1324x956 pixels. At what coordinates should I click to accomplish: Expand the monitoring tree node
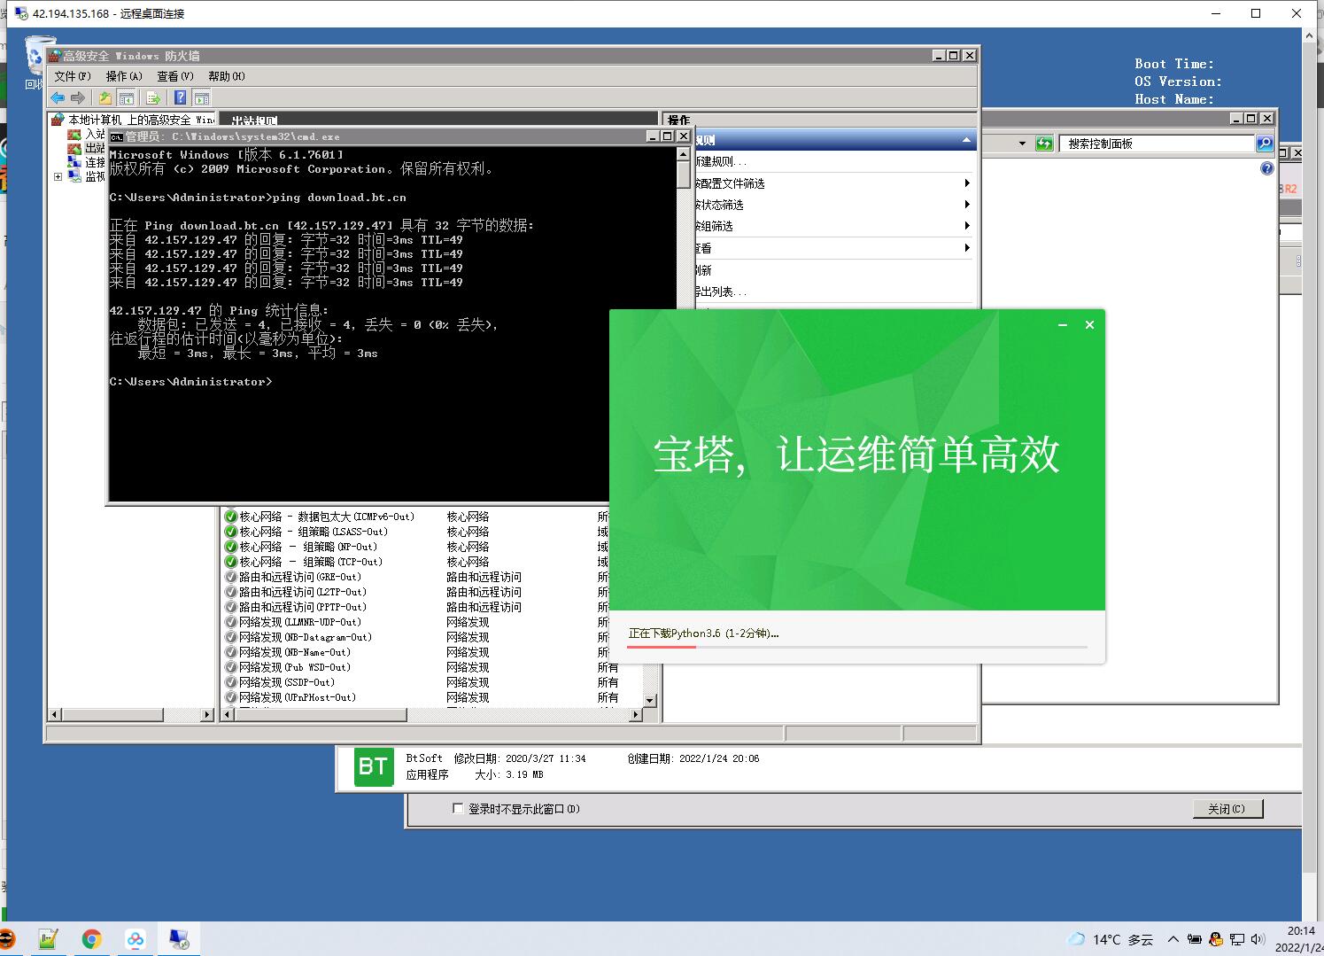coord(58,176)
